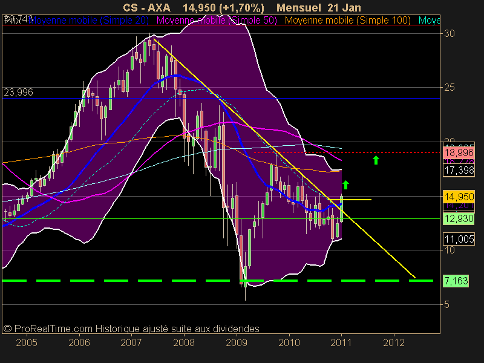Click the 2007 label on time axis
The width and height of the screenshot is (484, 363).
click(131, 342)
